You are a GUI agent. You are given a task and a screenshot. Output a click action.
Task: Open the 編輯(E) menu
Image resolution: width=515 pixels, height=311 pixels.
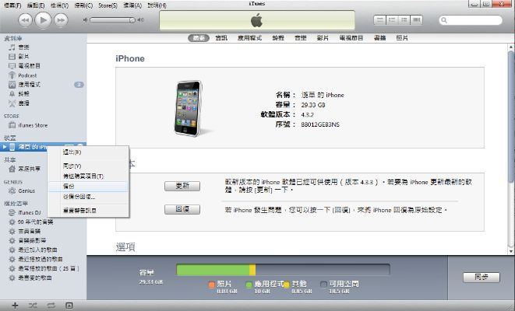pos(36,5)
